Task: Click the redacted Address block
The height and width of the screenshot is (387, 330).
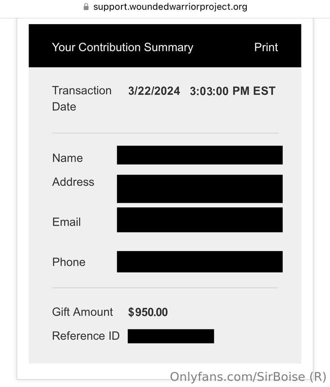Action: click(200, 189)
